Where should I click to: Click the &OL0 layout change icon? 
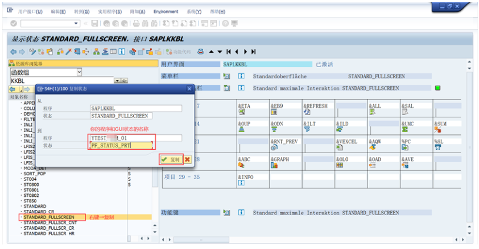click(340, 165)
